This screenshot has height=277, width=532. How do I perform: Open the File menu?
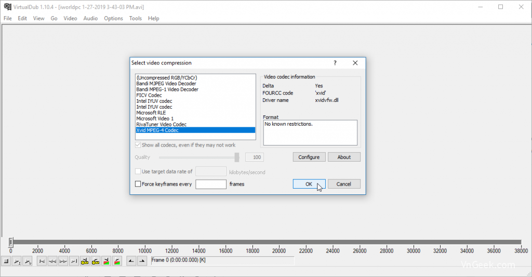[x=8, y=18]
